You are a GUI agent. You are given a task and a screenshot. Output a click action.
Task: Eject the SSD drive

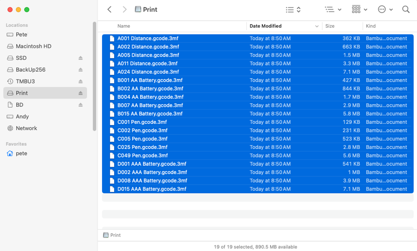(x=81, y=58)
